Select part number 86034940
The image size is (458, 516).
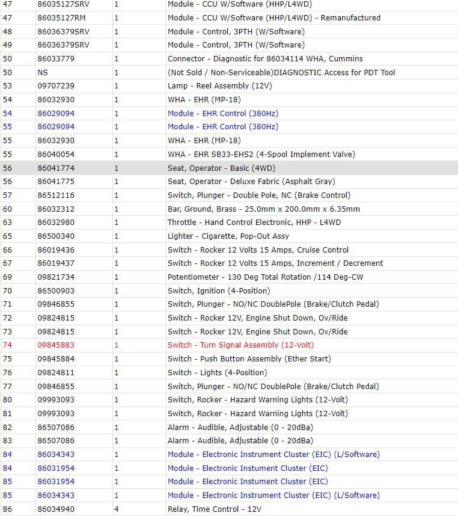(56, 509)
